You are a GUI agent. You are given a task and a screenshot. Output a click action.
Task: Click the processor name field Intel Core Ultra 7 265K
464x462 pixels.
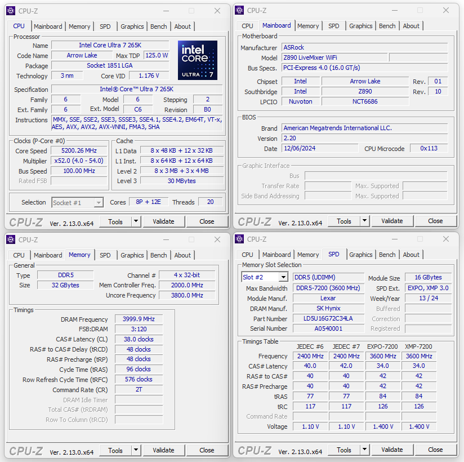pos(110,45)
